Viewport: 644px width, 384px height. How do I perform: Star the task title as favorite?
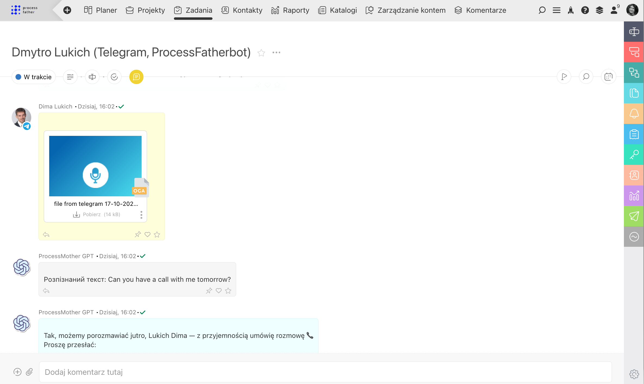[x=261, y=53]
